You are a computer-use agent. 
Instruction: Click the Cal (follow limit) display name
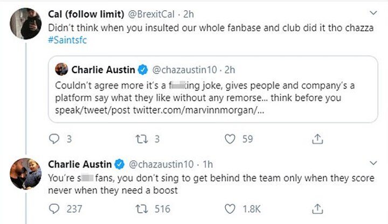pyautogui.click(x=84, y=13)
